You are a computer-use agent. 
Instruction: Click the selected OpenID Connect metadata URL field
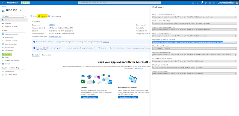coord(194,42)
